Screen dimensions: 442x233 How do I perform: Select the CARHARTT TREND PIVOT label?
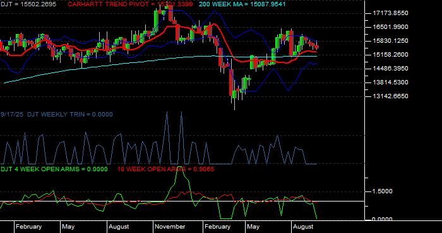coord(130,4)
